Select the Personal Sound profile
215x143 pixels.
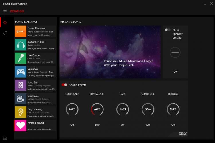point(36,126)
